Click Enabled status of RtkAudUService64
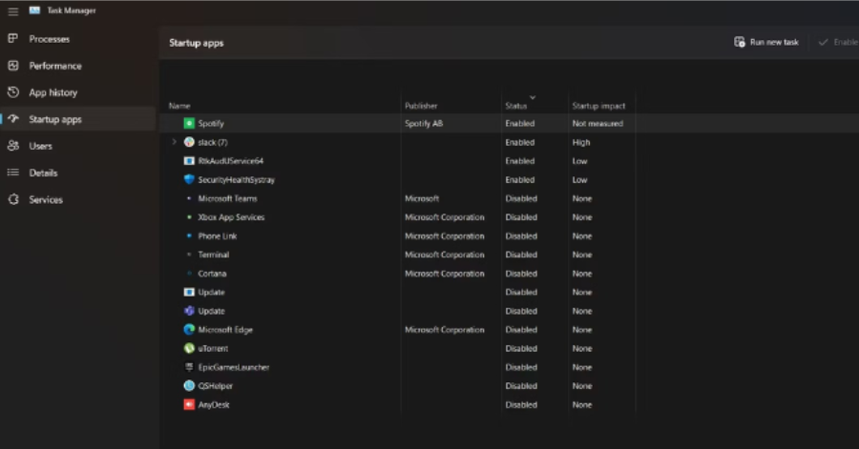Image resolution: width=859 pixels, height=449 pixels. (x=520, y=161)
